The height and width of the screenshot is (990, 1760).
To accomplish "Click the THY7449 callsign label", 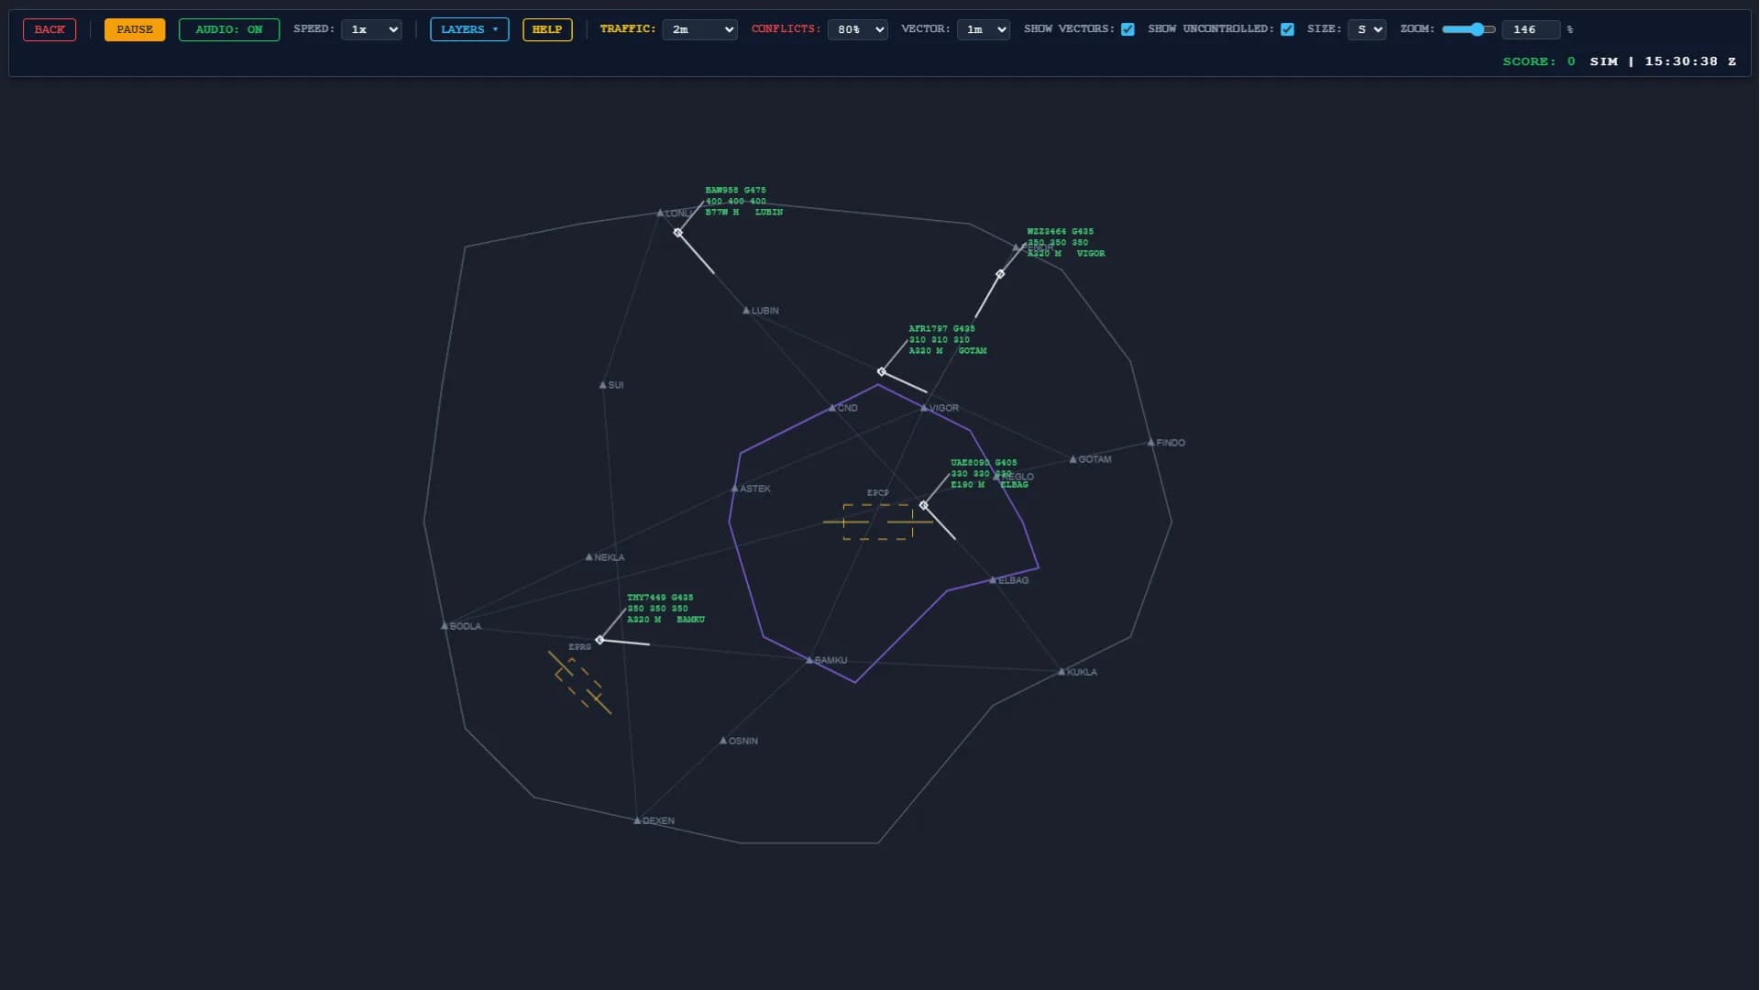I will click(646, 598).
